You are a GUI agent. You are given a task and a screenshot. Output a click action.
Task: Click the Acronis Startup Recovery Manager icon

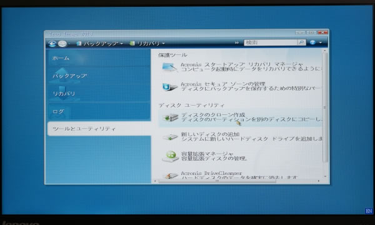[x=170, y=67]
